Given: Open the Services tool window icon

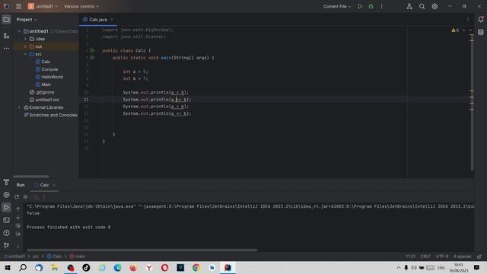Looking at the screenshot, I should point(6,195).
